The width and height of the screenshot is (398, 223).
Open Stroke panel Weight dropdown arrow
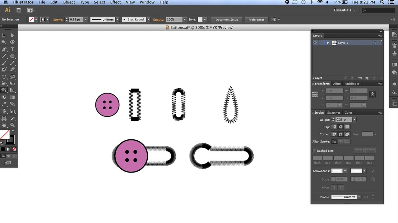[x=354, y=120]
